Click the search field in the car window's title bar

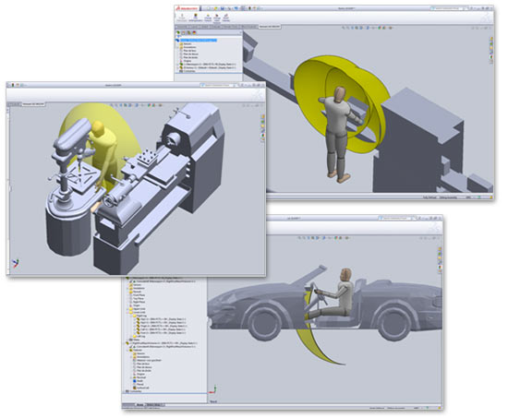pos(395,219)
